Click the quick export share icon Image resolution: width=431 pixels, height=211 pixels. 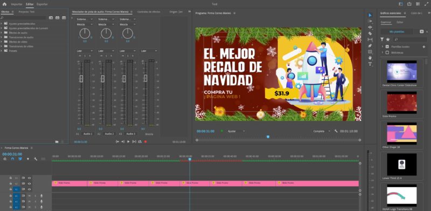click(409, 4)
